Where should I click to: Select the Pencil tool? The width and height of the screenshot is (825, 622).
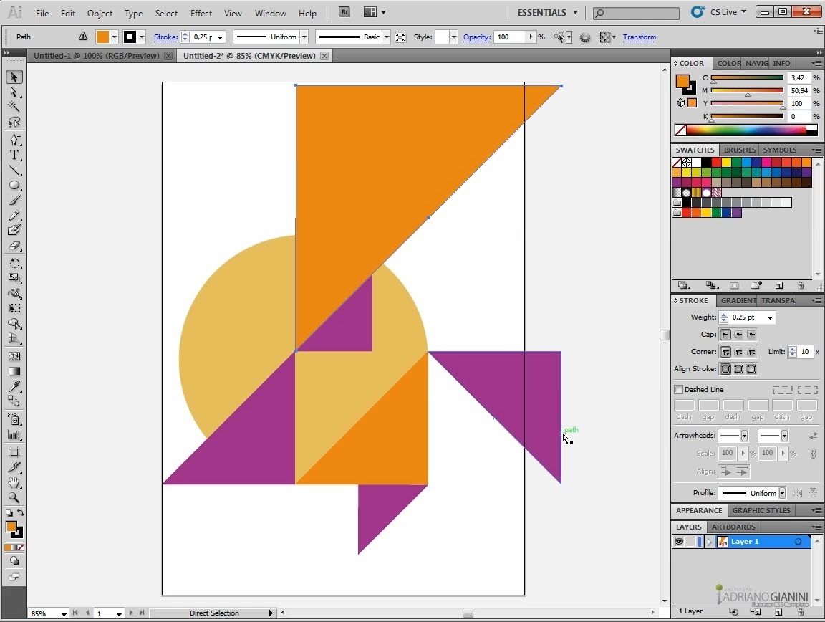(14, 216)
